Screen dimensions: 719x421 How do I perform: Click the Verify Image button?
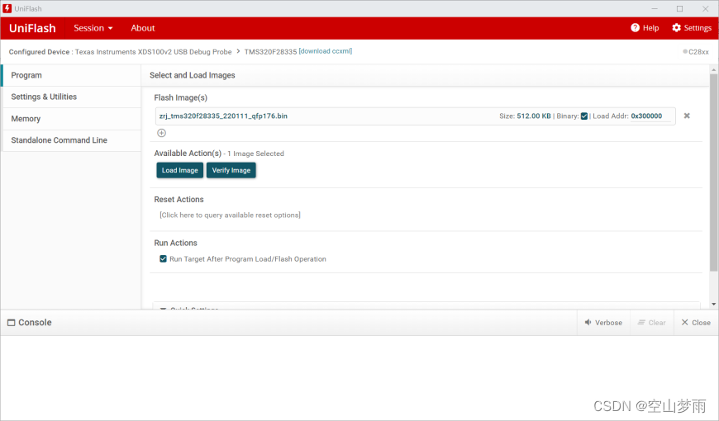tap(231, 170)
